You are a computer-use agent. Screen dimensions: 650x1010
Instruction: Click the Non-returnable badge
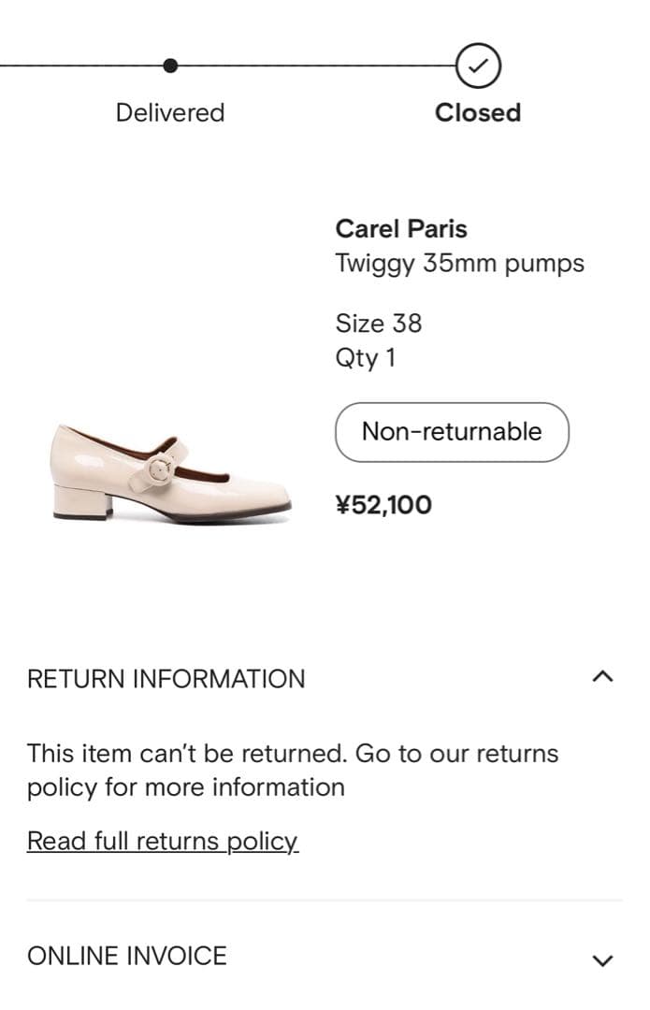[x=453, y=432]
